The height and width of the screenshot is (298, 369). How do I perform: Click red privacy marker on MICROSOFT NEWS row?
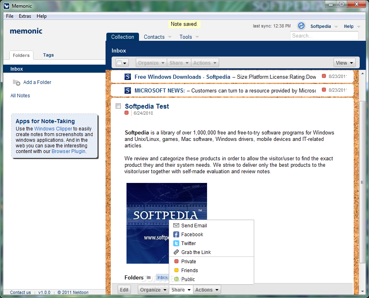click(x=324, y=90)
